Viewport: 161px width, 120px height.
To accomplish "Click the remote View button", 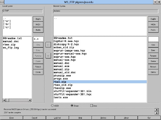I will [153, 45].
